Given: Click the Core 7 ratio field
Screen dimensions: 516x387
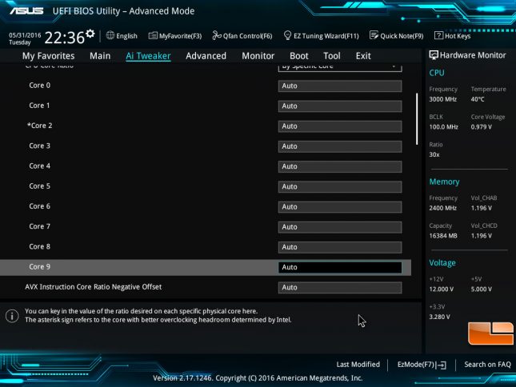Looking at the screenshot, I should click(340, 227).
